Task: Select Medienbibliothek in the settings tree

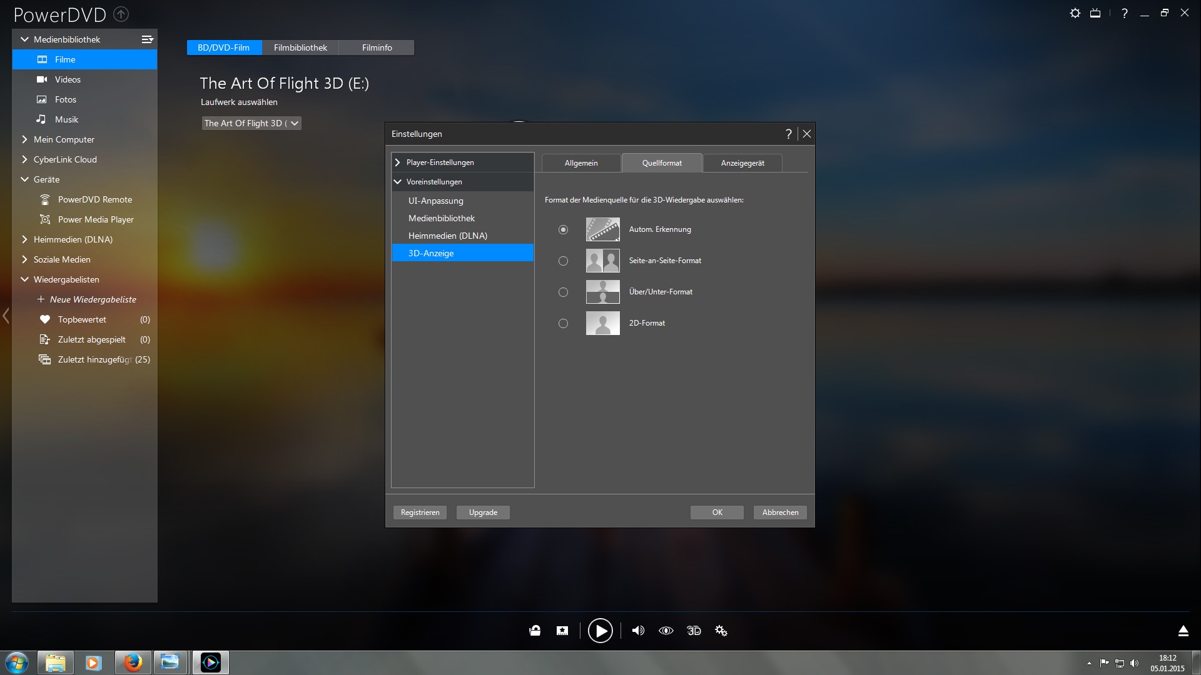Action: tap(442, 218)
